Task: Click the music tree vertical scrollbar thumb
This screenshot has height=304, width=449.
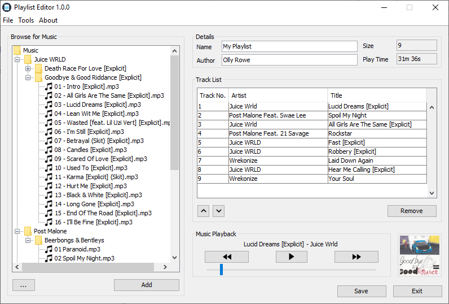Action: 174,112
